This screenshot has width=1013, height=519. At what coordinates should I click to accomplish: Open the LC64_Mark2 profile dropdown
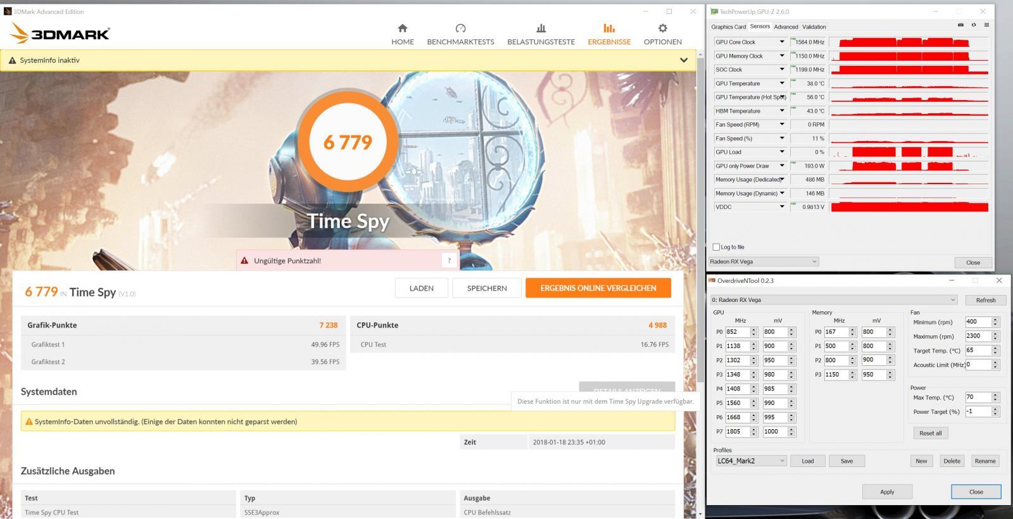(x=751, y=461)
